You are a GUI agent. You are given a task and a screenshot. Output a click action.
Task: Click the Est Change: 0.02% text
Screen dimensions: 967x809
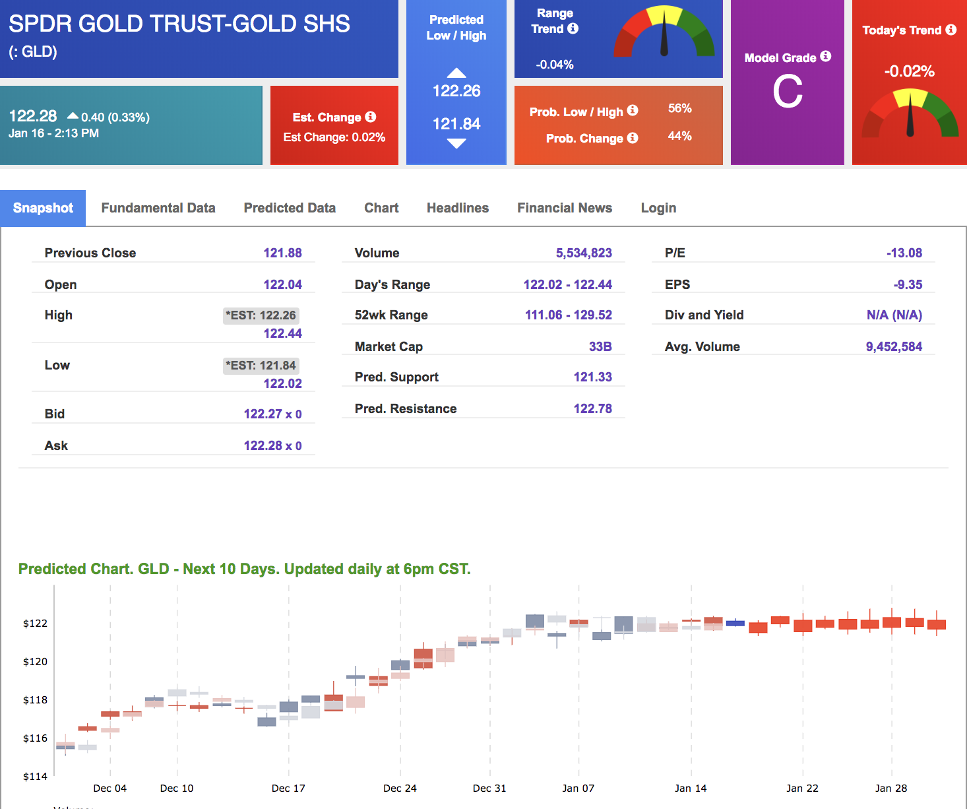tap(334, 137)
